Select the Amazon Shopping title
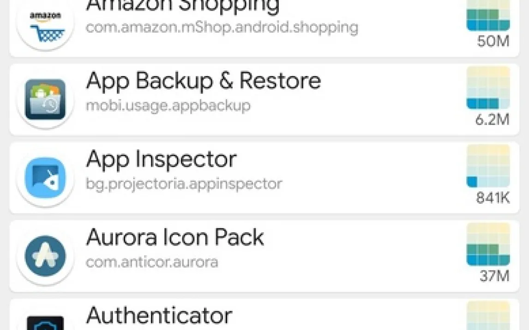Image resolution: width=529 pixels, height=330 pixels. click(x=183, y=6)
